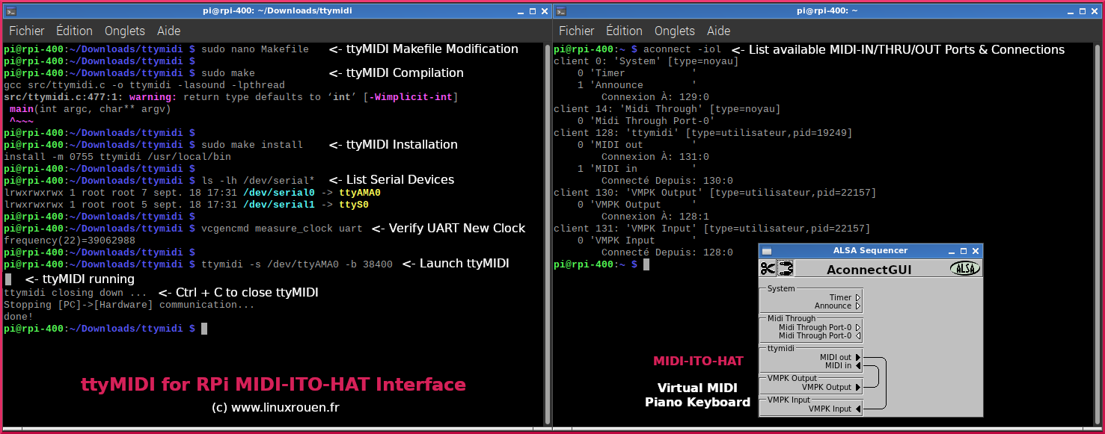Select the scissors disconnect tool in AconnectGUI

point(768,268)
